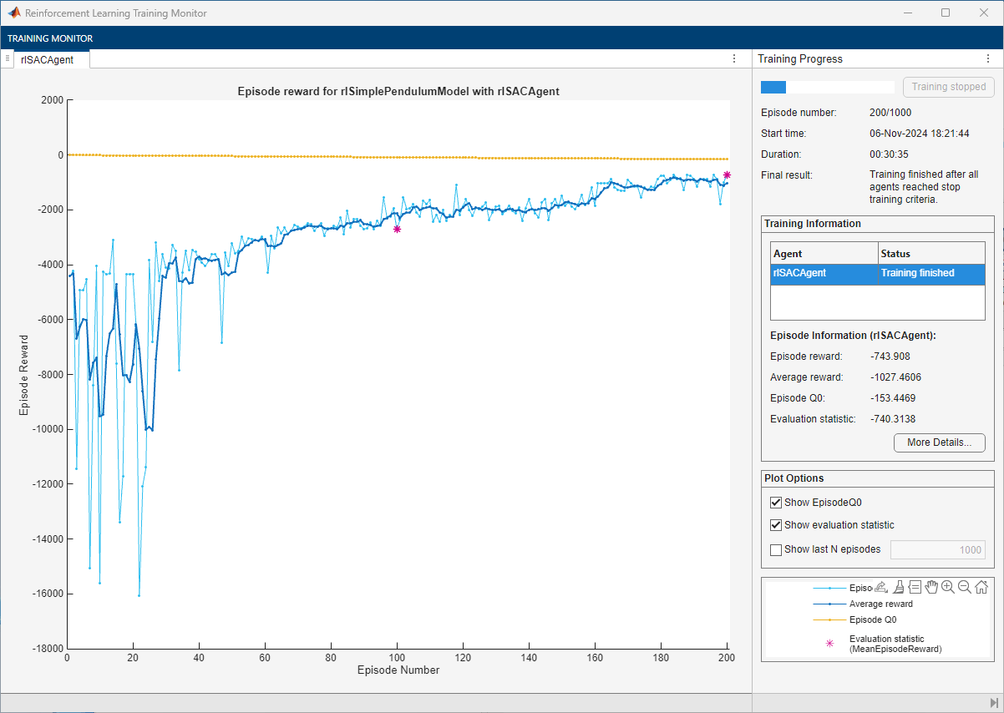Click the Export axes icon in legend toolbar
1004x713 pixels.
(x=881, y=587)
